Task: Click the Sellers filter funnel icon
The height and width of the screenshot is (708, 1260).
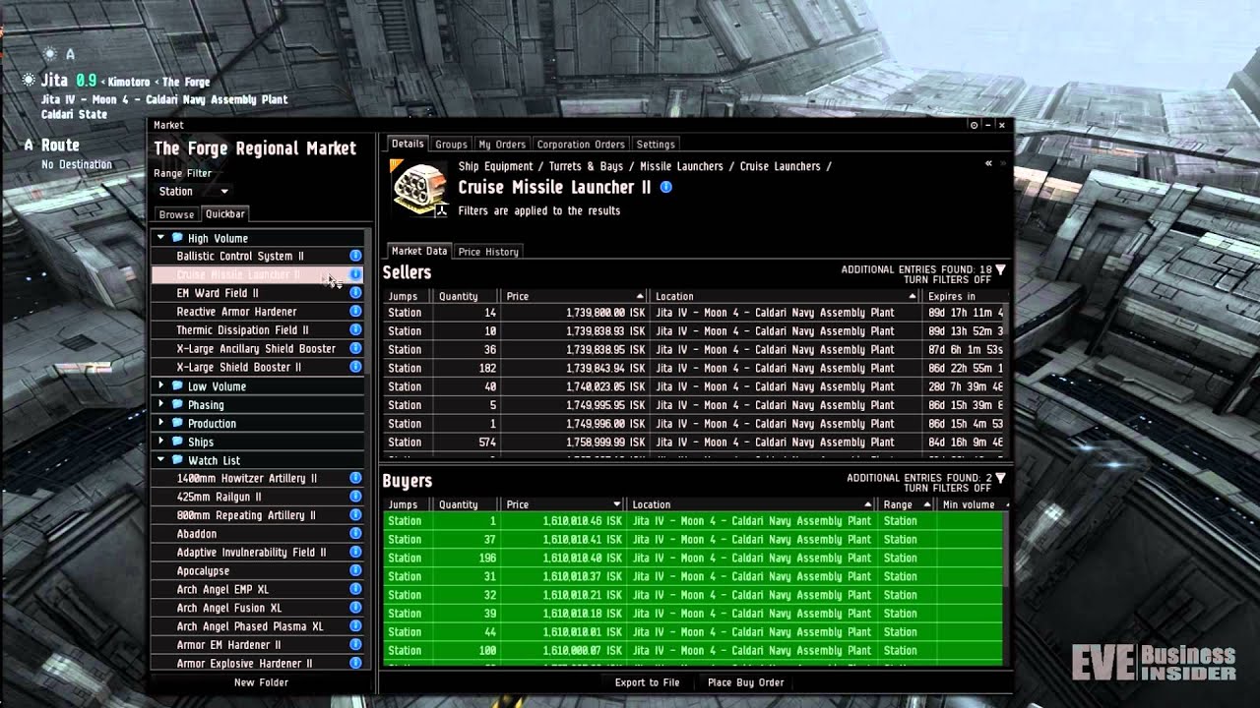Action: 1000,269
